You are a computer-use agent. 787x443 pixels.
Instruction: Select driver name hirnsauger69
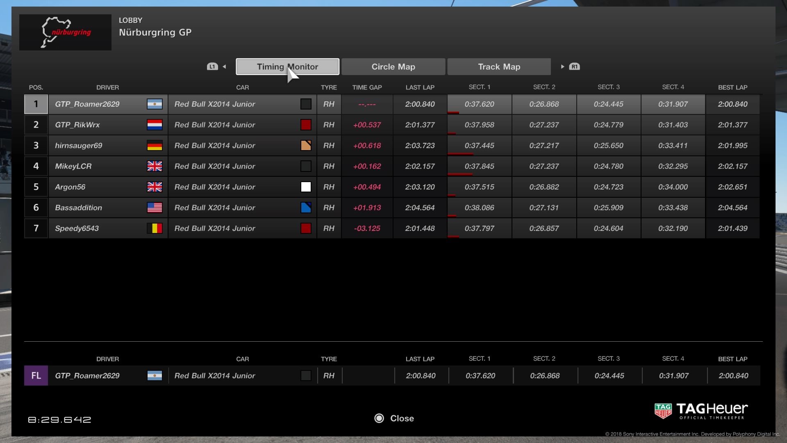(79, 146)
